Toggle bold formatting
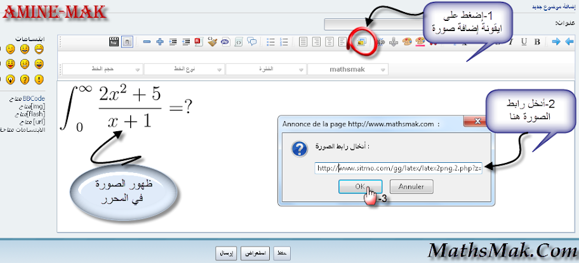 point(537,42)
